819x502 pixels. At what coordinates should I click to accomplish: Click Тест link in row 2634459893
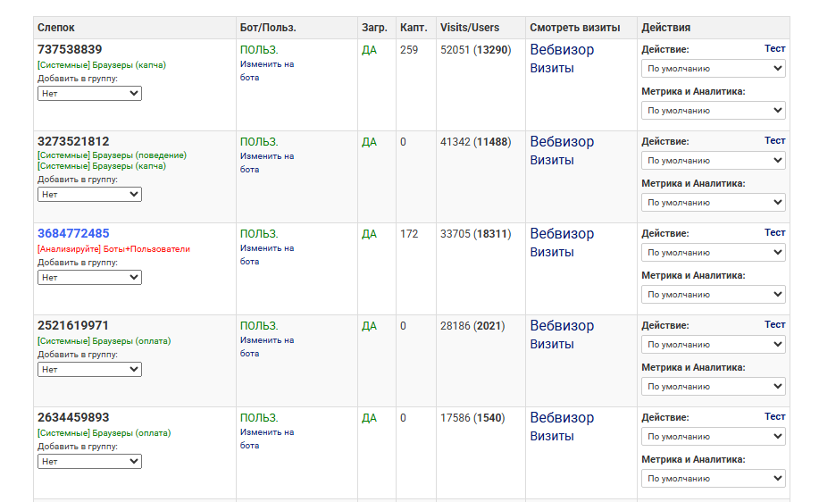[x=774, y=417]
